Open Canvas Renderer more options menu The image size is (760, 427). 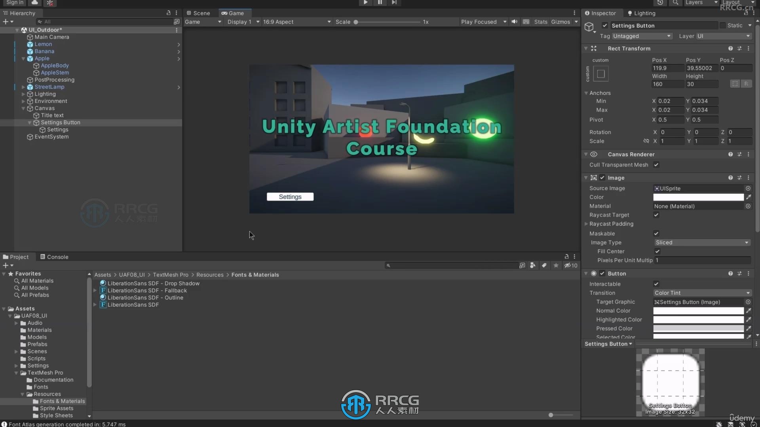749,154
